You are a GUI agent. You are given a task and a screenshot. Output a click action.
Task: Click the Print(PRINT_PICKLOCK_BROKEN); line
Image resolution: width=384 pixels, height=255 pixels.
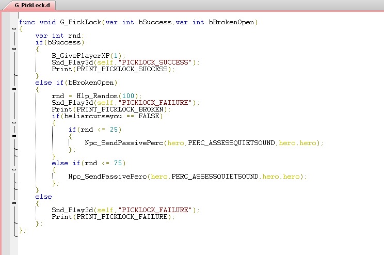point(111,109)
